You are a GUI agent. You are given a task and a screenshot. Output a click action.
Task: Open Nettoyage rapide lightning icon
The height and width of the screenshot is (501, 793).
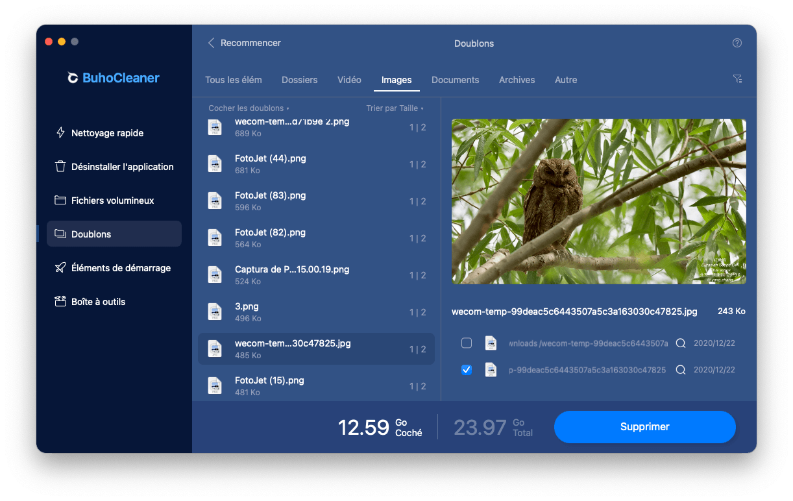[x=60, y=132]
